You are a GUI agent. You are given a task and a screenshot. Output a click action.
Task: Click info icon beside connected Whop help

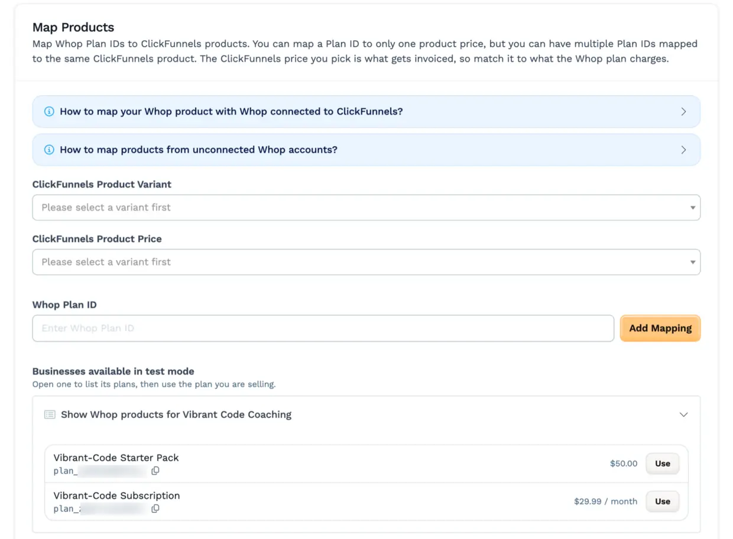click(x=49, y=112)
